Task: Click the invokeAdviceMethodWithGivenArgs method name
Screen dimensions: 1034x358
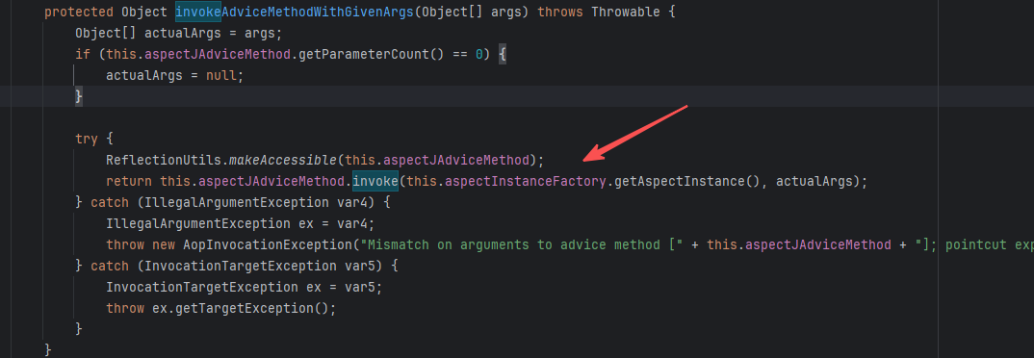Action: coord(295,12)
